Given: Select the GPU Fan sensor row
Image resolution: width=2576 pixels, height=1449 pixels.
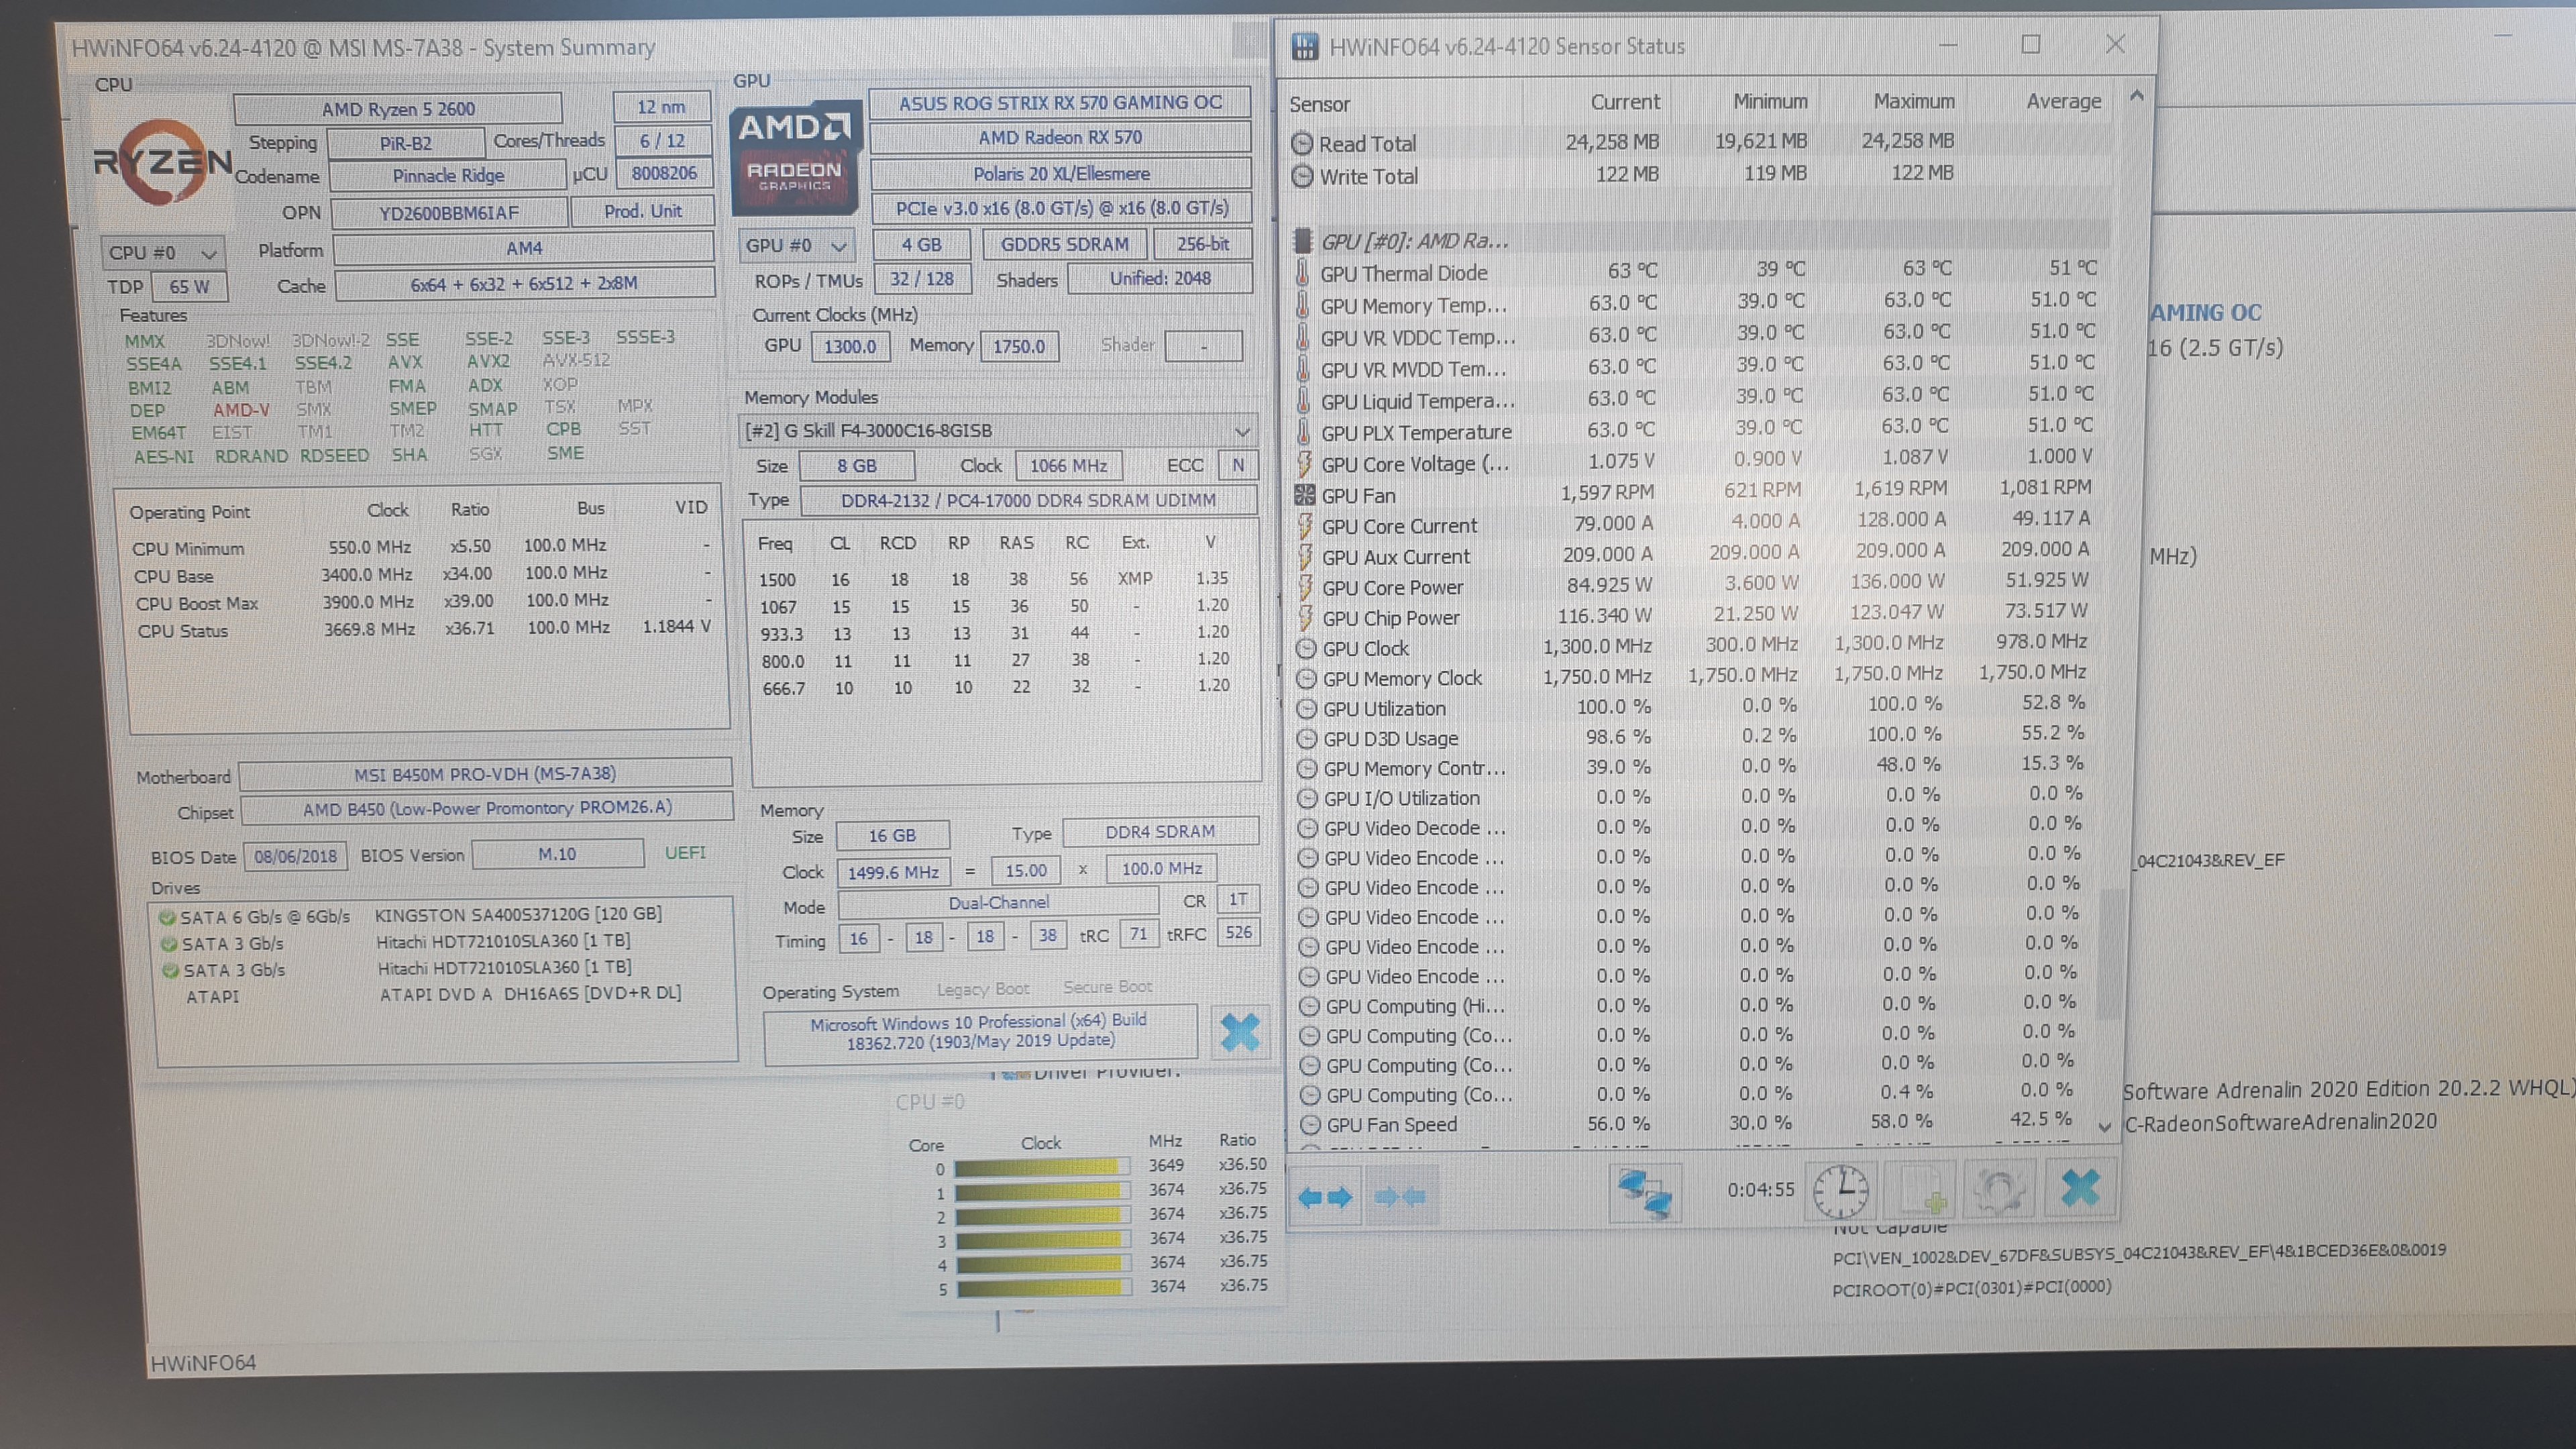Looking at the screenshot, I should 1358,496.
